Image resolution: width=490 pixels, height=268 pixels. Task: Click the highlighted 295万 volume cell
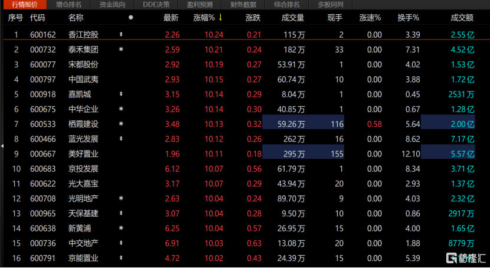tap(294, 154)
